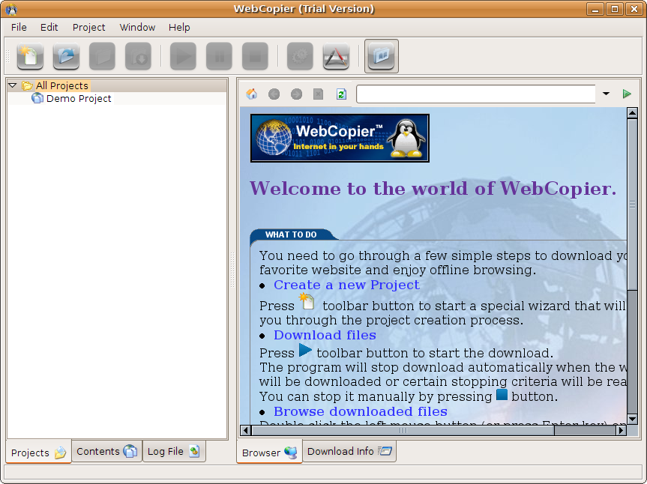Open the Help menu
The width and height of the screenshot is (647, 484).
pyautogui.click(x=179, y=27)
